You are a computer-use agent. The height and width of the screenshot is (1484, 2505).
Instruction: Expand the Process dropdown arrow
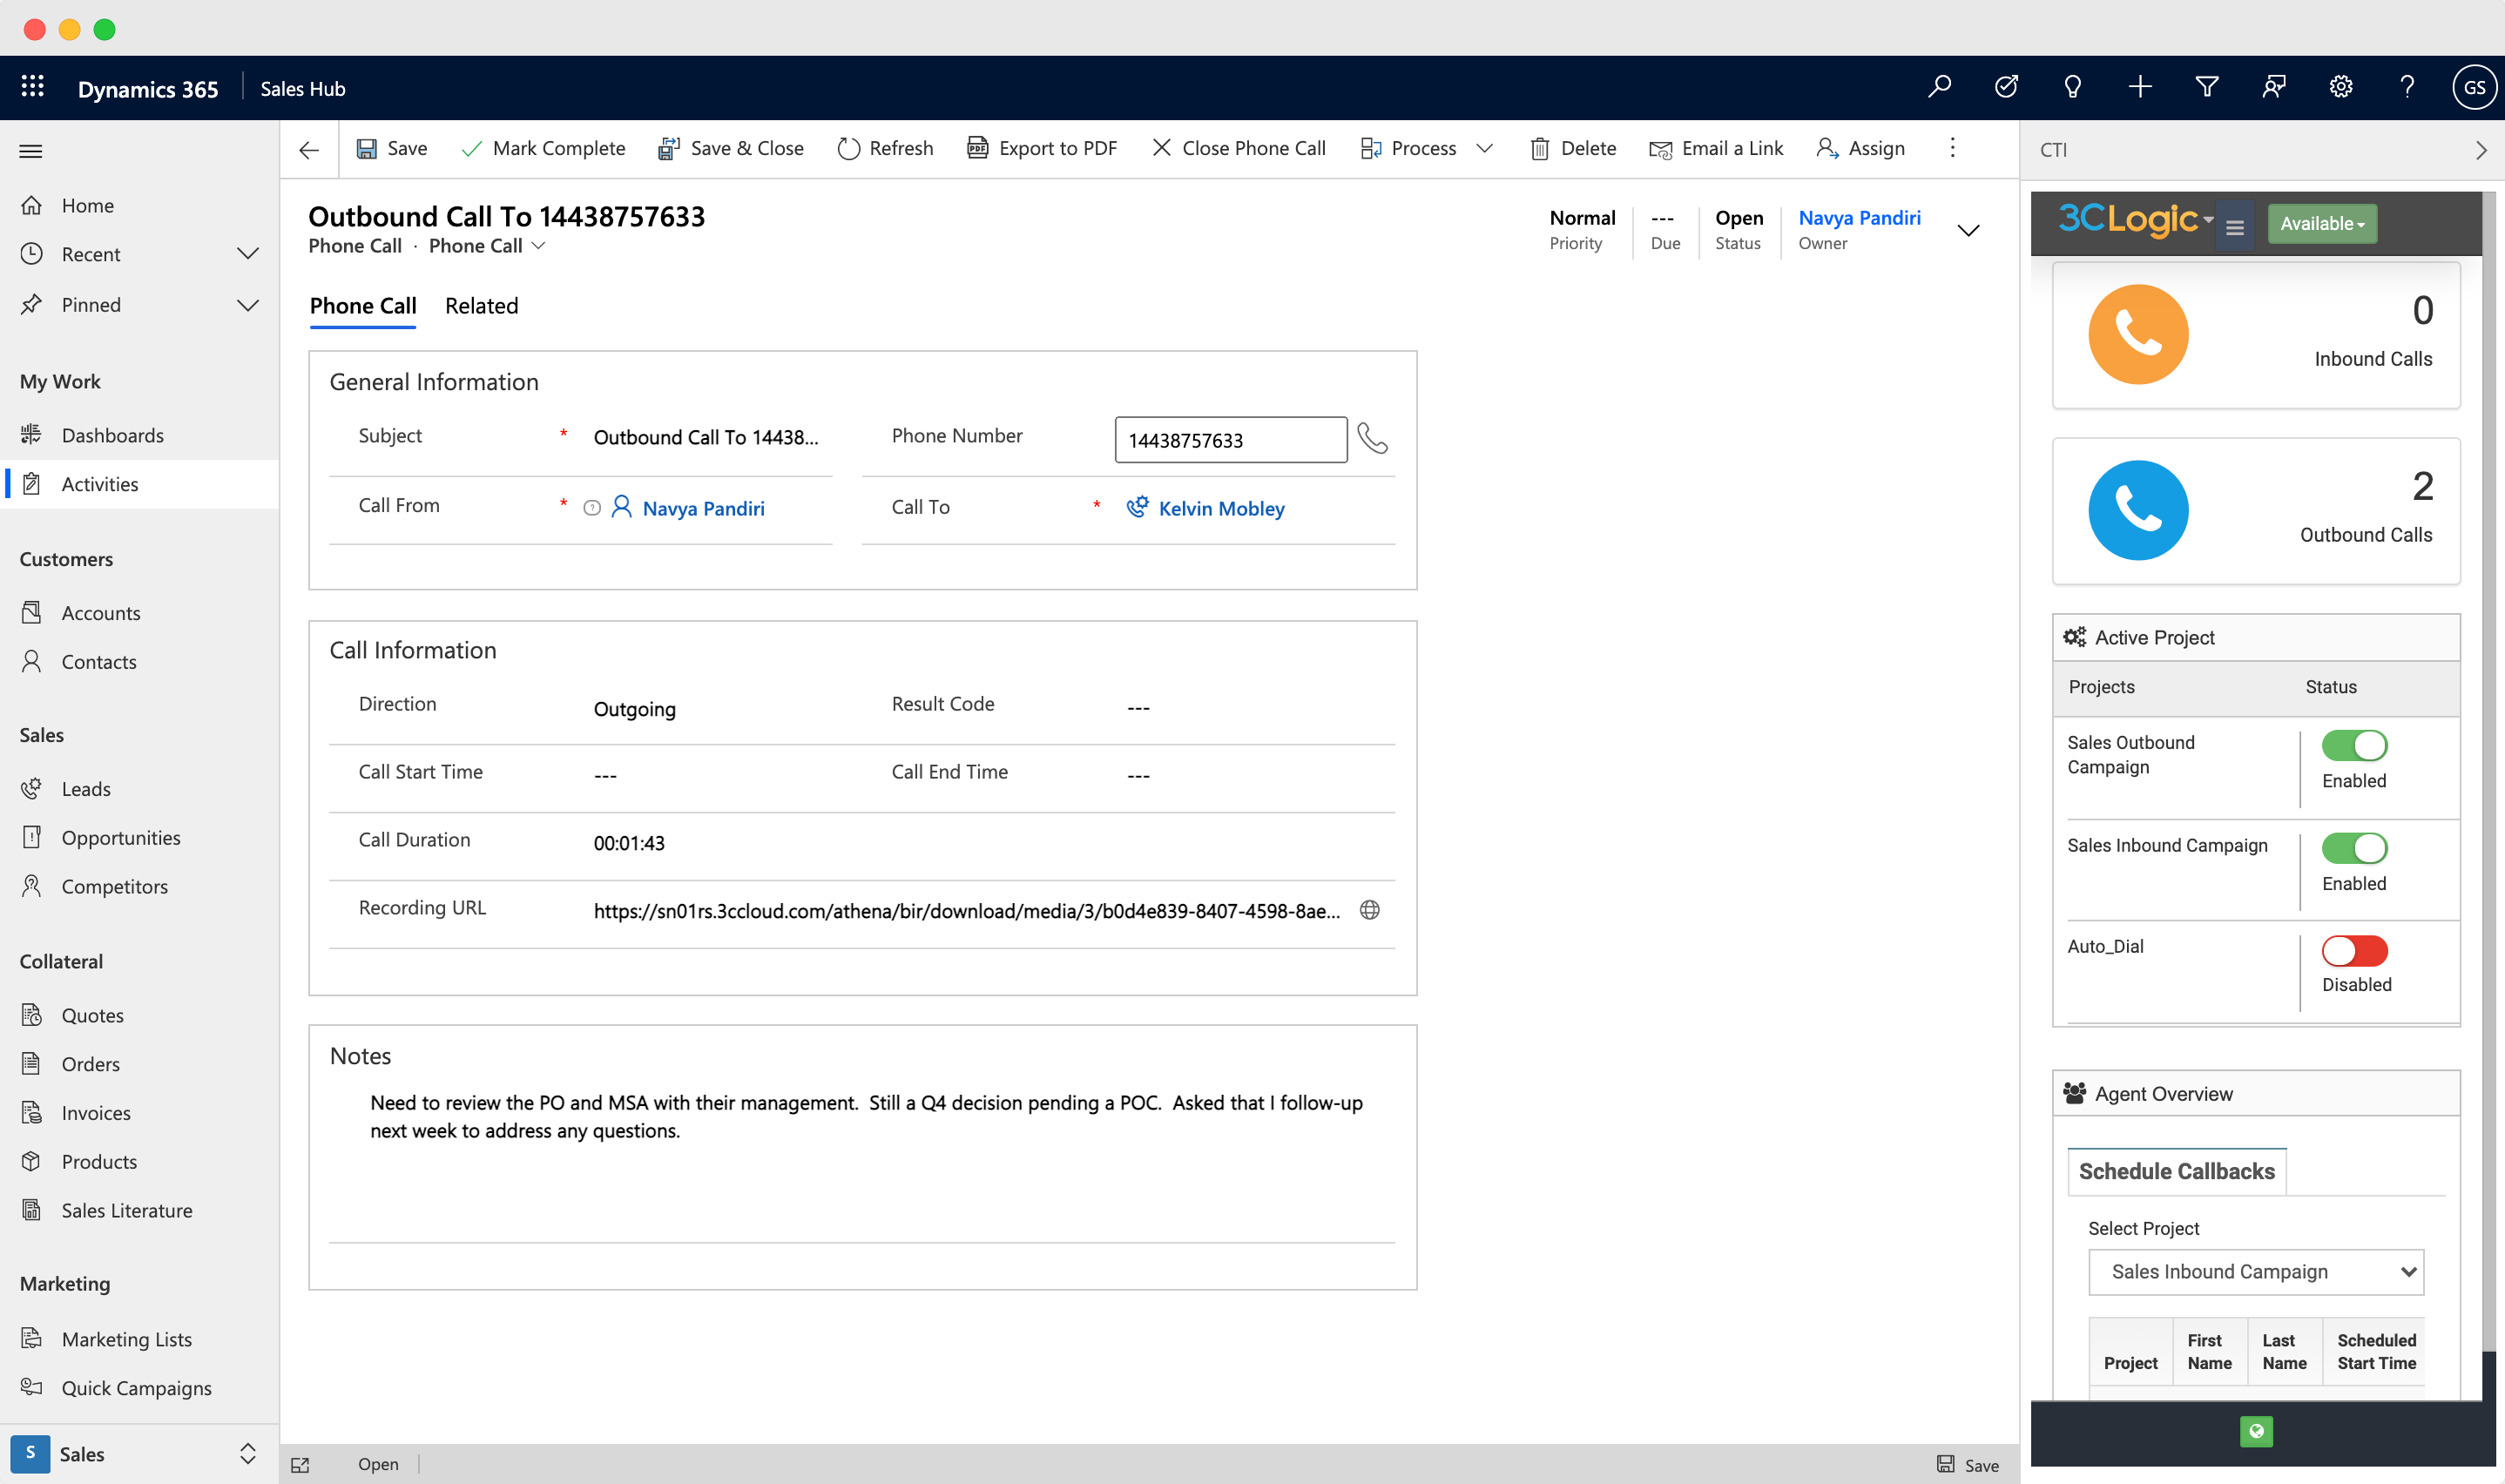tap(1484, 148)
